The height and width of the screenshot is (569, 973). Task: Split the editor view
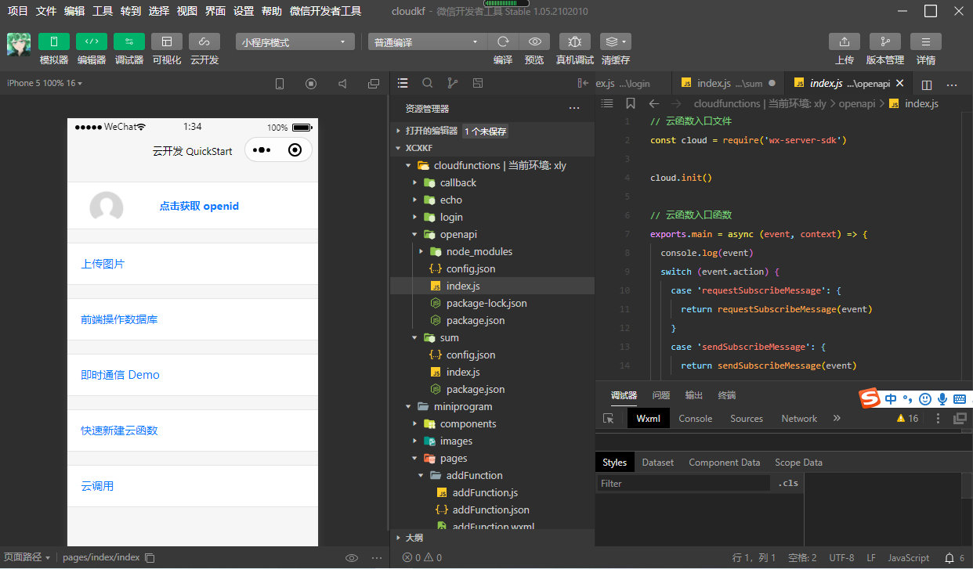pyautogui.click(x=927, y=84)
